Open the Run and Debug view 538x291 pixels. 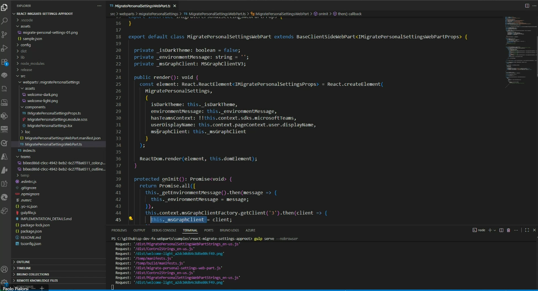pos(5,48)
